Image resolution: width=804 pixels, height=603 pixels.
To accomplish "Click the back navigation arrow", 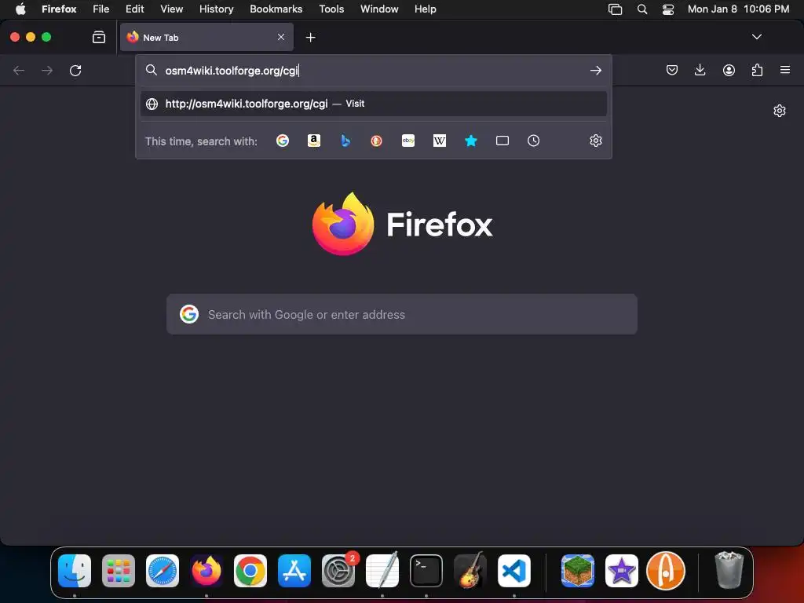I will [19, 70].
